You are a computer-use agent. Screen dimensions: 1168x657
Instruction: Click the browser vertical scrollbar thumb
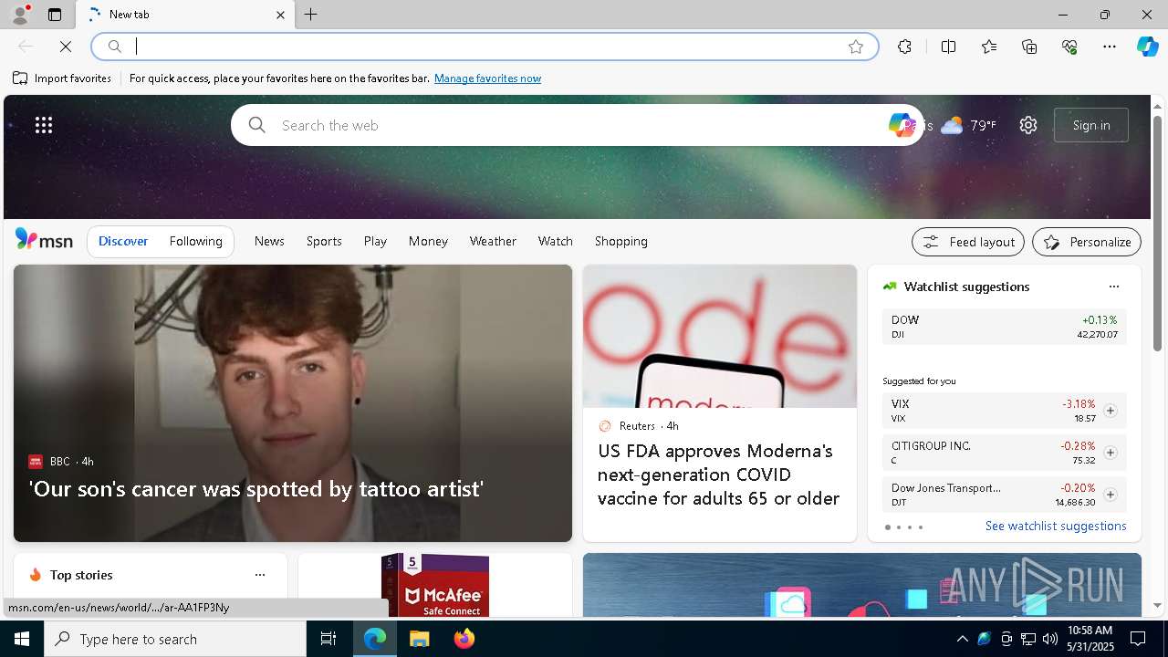1157,233
